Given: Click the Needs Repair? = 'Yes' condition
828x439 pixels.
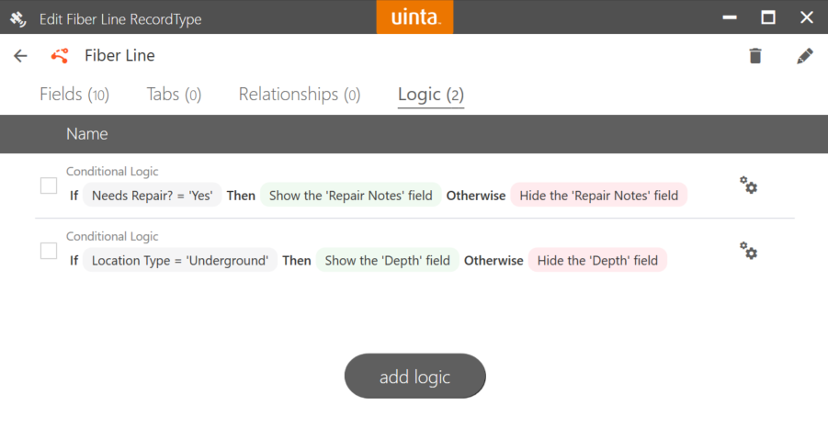Looking at the screenshot, I should click(x=153, y=196).
